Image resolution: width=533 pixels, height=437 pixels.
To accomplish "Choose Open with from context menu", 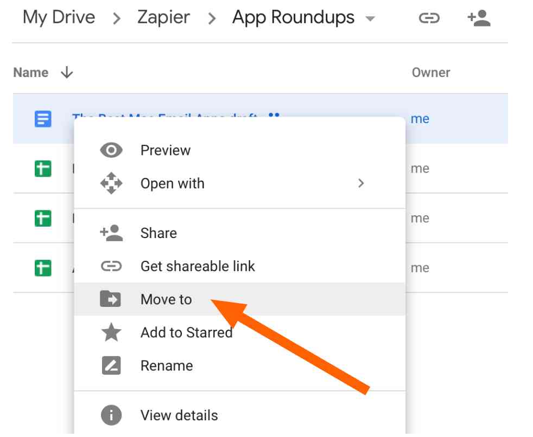I will coord(240,183).
